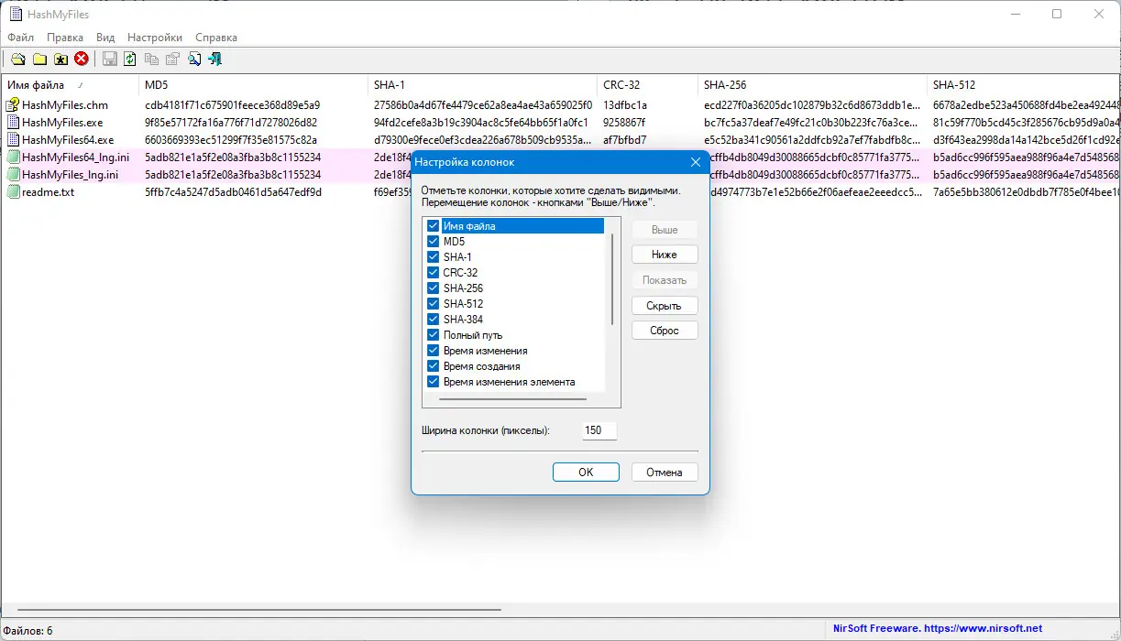
Task: Sort by the SHA-512 column header
Action: [x=1025, y=85]
